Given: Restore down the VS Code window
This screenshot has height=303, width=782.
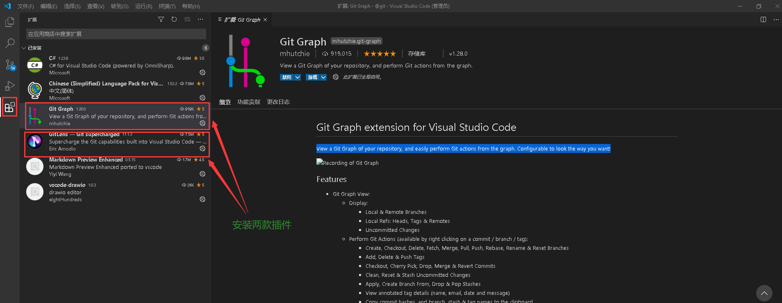Looking at the screenshot, I should (x=759, y=6).
